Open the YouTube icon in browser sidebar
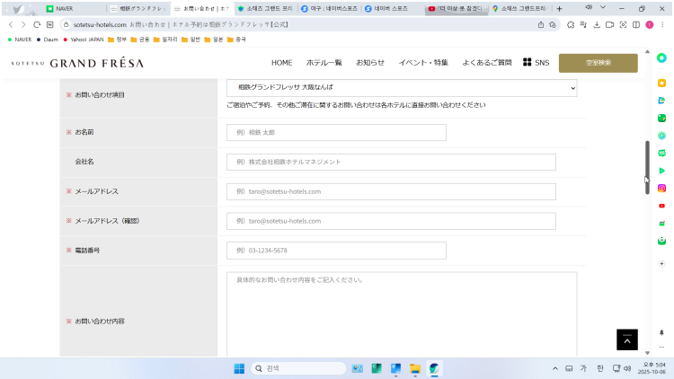 click(661, 206)
